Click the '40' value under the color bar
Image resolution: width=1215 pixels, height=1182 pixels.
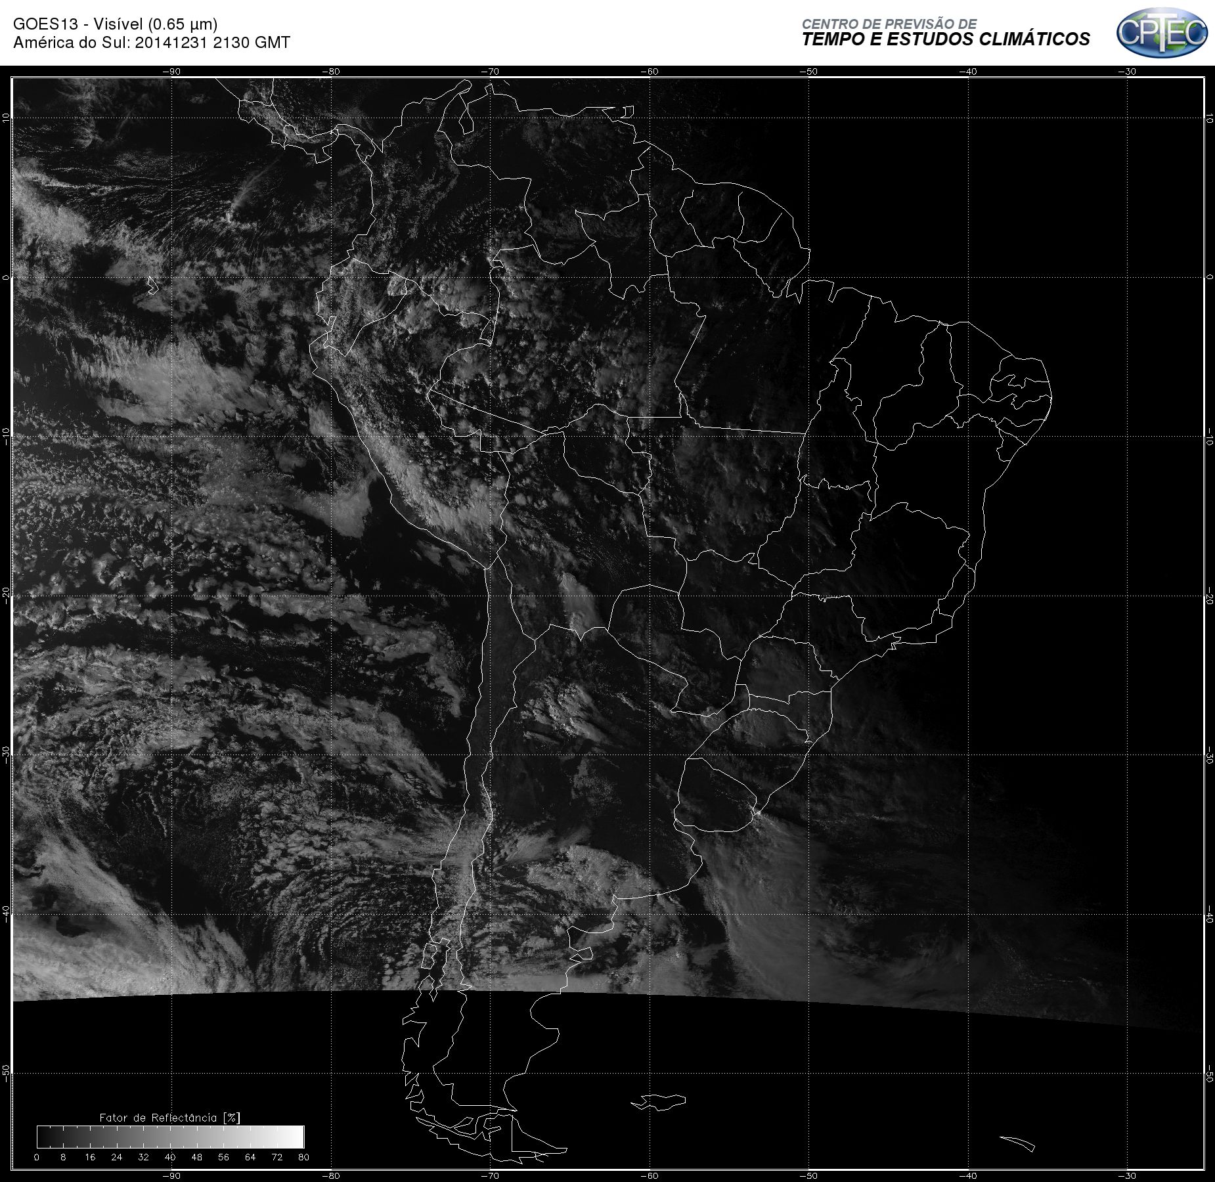[x=170, y=1157]
